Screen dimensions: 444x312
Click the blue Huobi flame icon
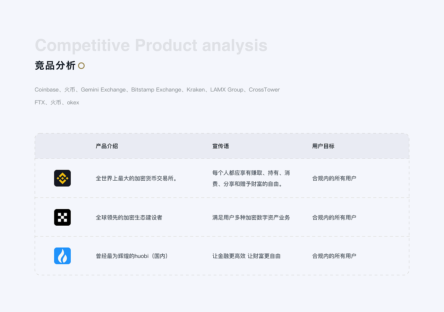coord(62,256)
